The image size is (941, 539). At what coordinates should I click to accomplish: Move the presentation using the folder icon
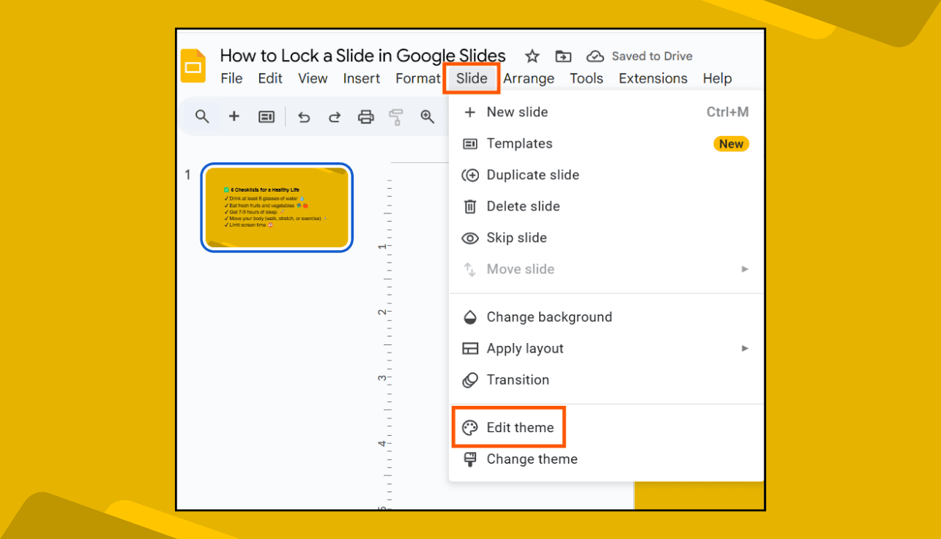[x=562, y=56]
